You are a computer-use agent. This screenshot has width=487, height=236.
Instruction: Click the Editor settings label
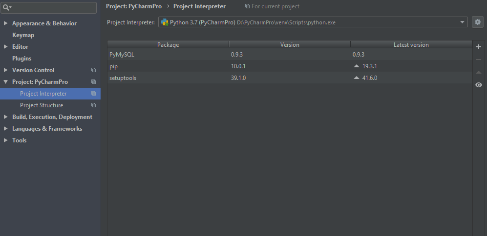point(20,47)
